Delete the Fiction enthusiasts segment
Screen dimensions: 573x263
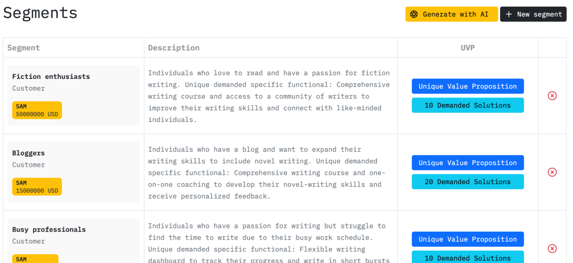tap(552, 96)
